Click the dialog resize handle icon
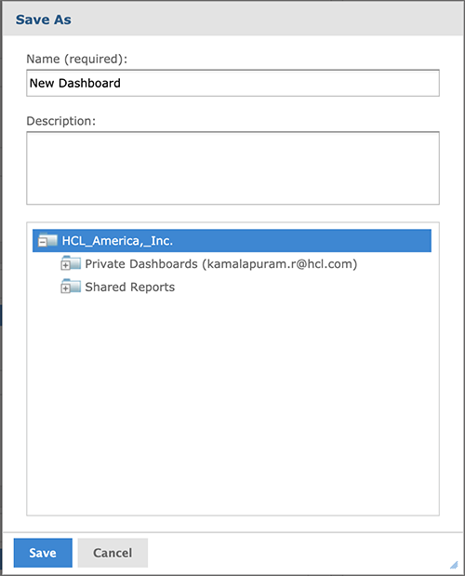465x576 pixels. pos(454,564)
